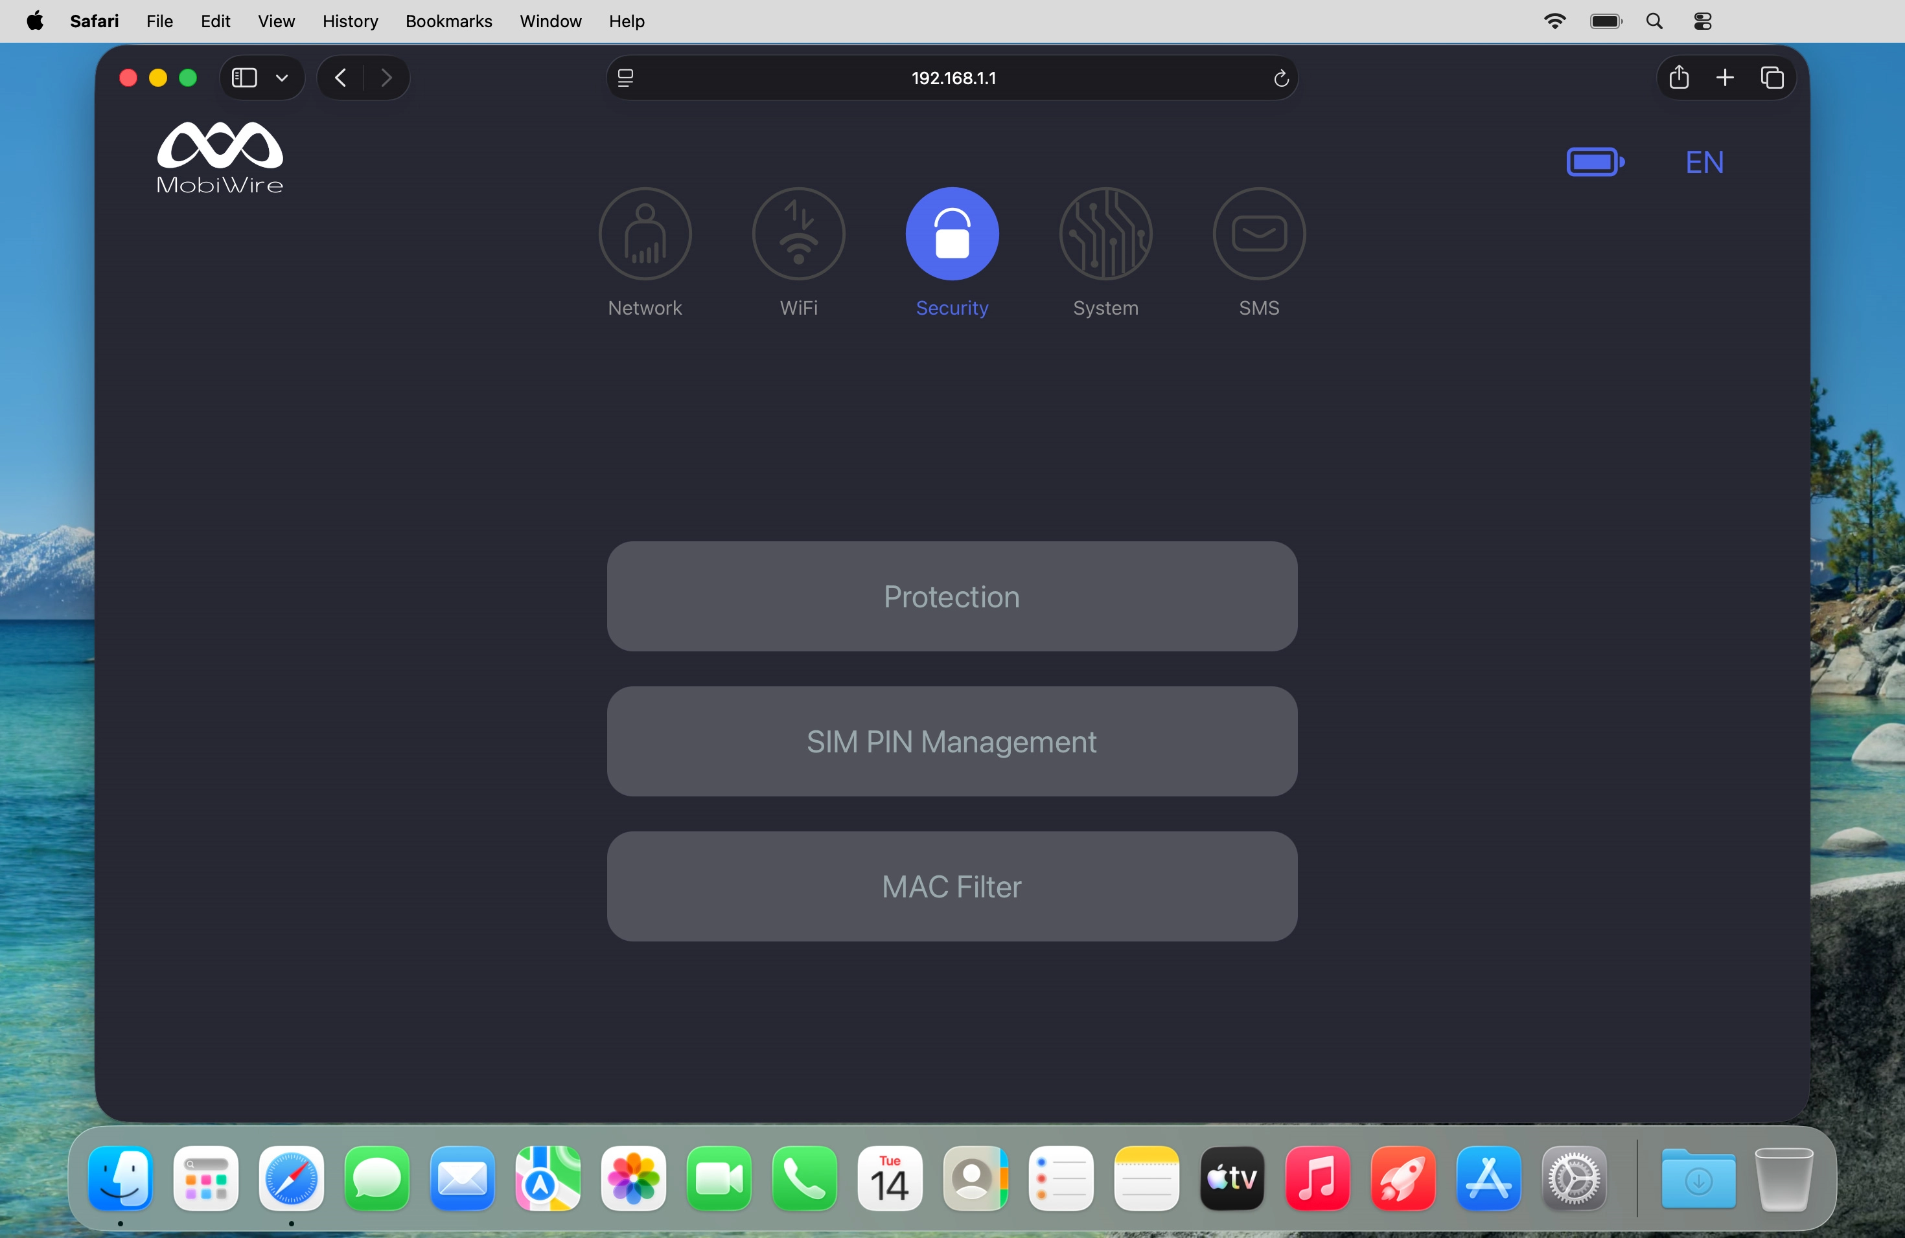Image resolution: width=1905 pixels, height=1238 pixels.
Task: Select the WiFi settings icon
Action: pos(798,234)
